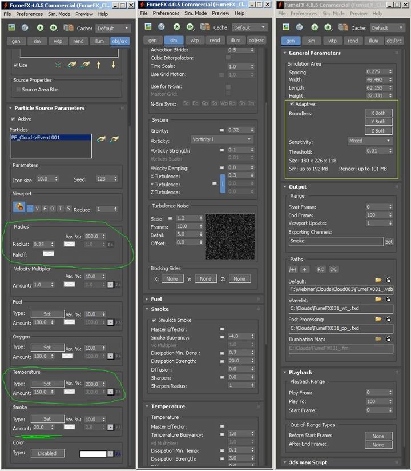The width and height of the screenshot is (411, 471).
Task: Open Cache dropdown in the left window
Action: 113,28
